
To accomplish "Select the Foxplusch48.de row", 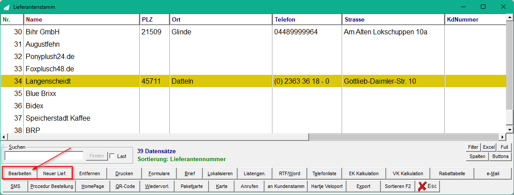I will pos(254,69).
